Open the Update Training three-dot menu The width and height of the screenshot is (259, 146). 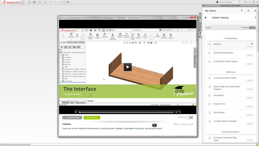click(255, 18)
